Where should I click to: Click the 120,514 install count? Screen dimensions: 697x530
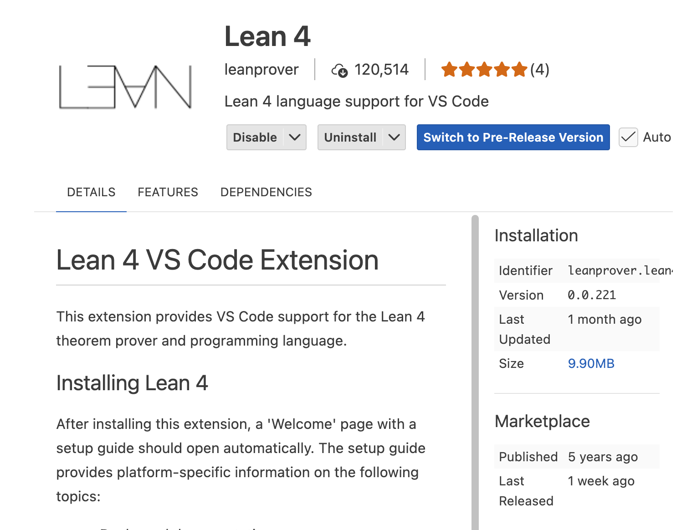pyautogui.click(x=381, y=70)
